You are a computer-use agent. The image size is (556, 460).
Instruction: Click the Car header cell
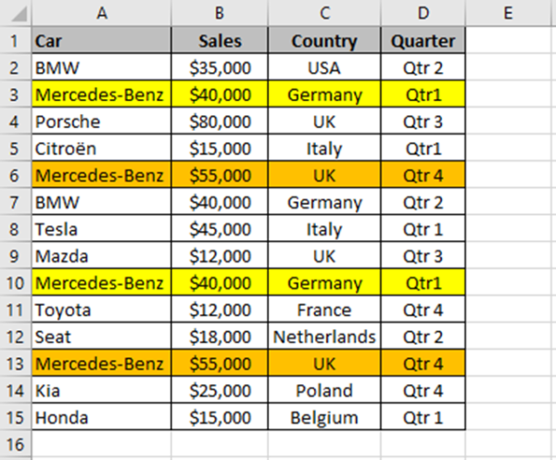pyautogui.click(x=101, y=41)
